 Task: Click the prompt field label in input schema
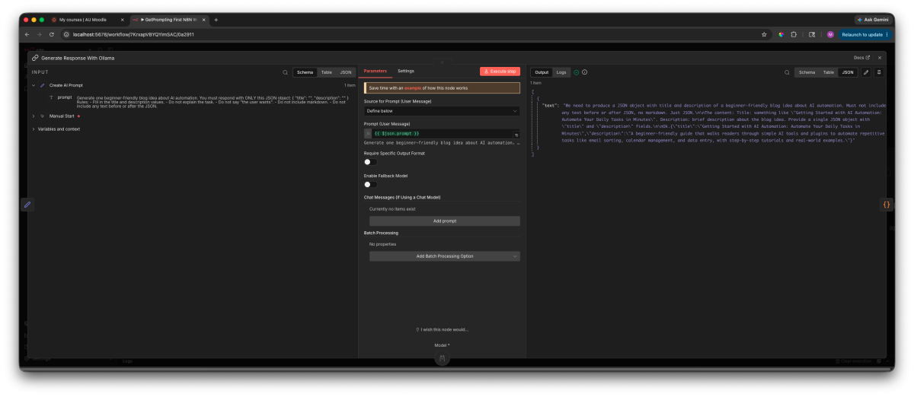(64, 97)
